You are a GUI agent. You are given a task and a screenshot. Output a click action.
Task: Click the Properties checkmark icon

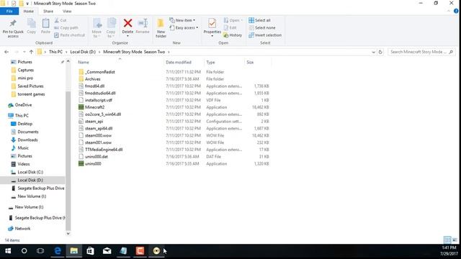tap(212, 23)
